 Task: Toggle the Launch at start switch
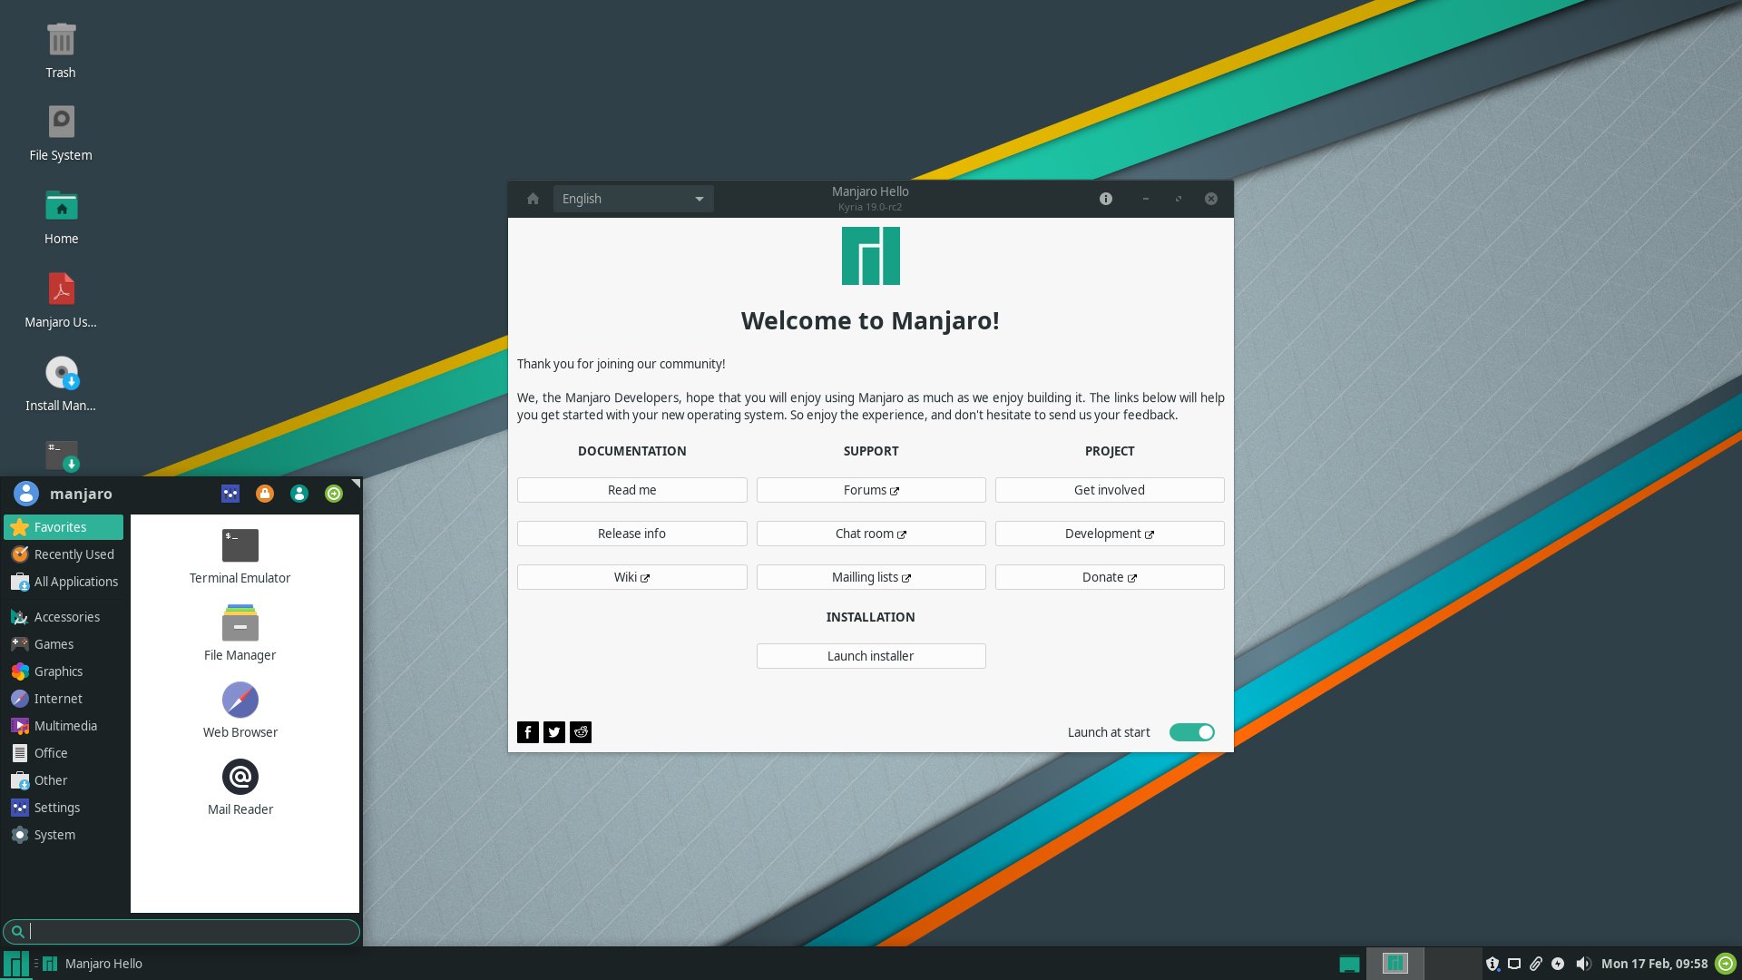pyautogui.click(x=1191, y=732)
